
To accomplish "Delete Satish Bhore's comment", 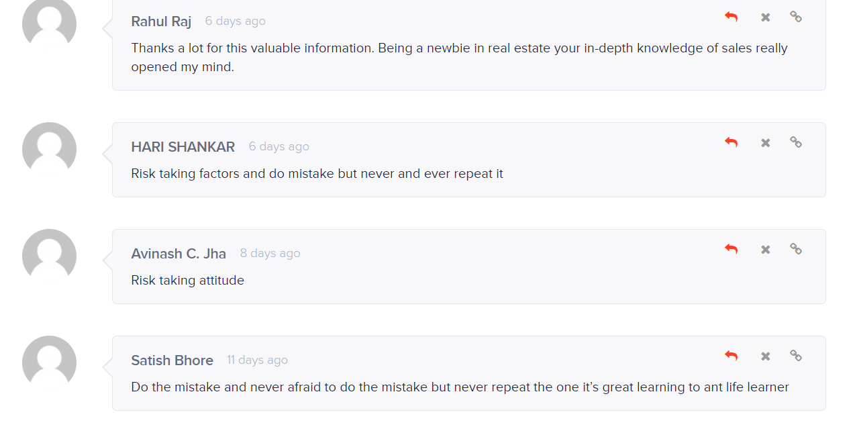I will (766, 356).
